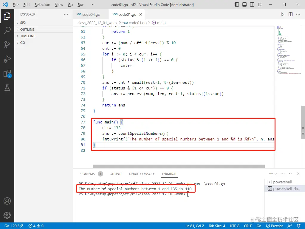This screenshot has height=229, width=305.
Task: Click the VS Code logo icon
Action: [5, 4]
